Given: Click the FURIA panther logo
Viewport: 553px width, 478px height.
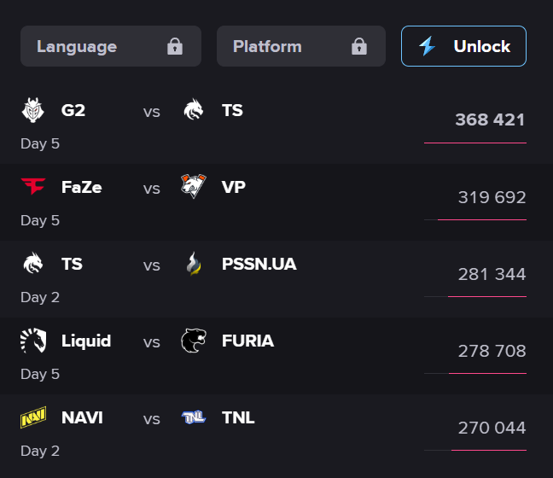Looking at the screenshot, I should [x=194, y=341].
